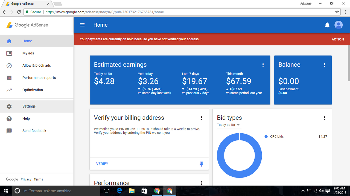350x196 pixels.
Task: Select Allow & block ads
Action: tap(37, 66)
